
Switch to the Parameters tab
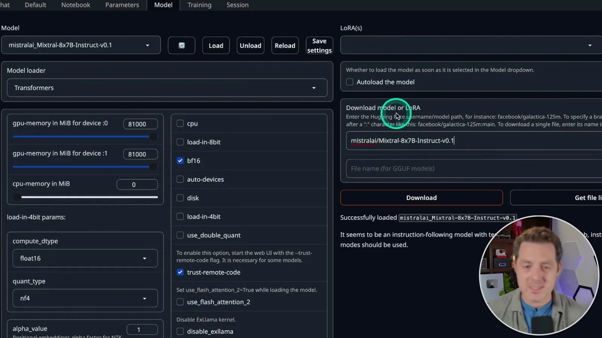click(122, 5)
